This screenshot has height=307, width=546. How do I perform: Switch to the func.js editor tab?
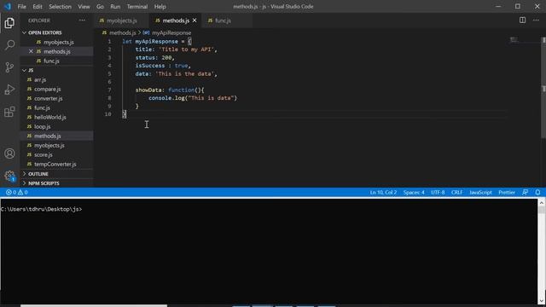coord(223,20)
